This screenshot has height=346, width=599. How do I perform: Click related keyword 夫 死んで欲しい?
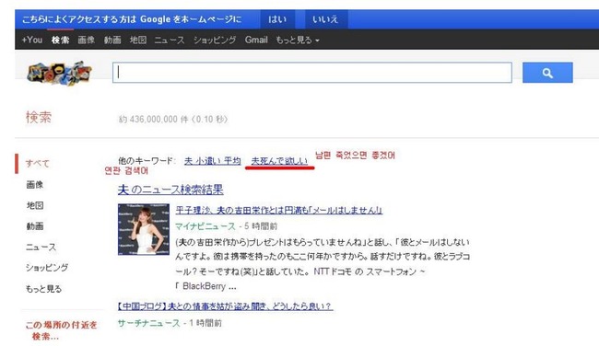click(x=279, y=161)
